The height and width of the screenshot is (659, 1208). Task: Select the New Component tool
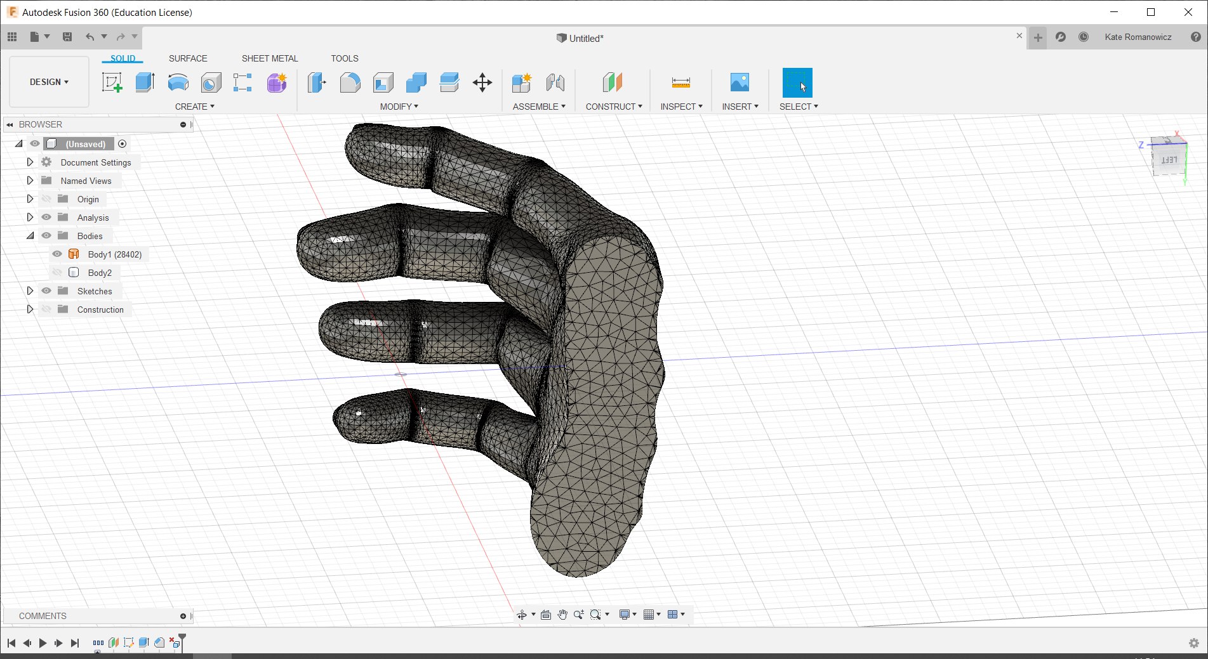click(x=522, y=82)
